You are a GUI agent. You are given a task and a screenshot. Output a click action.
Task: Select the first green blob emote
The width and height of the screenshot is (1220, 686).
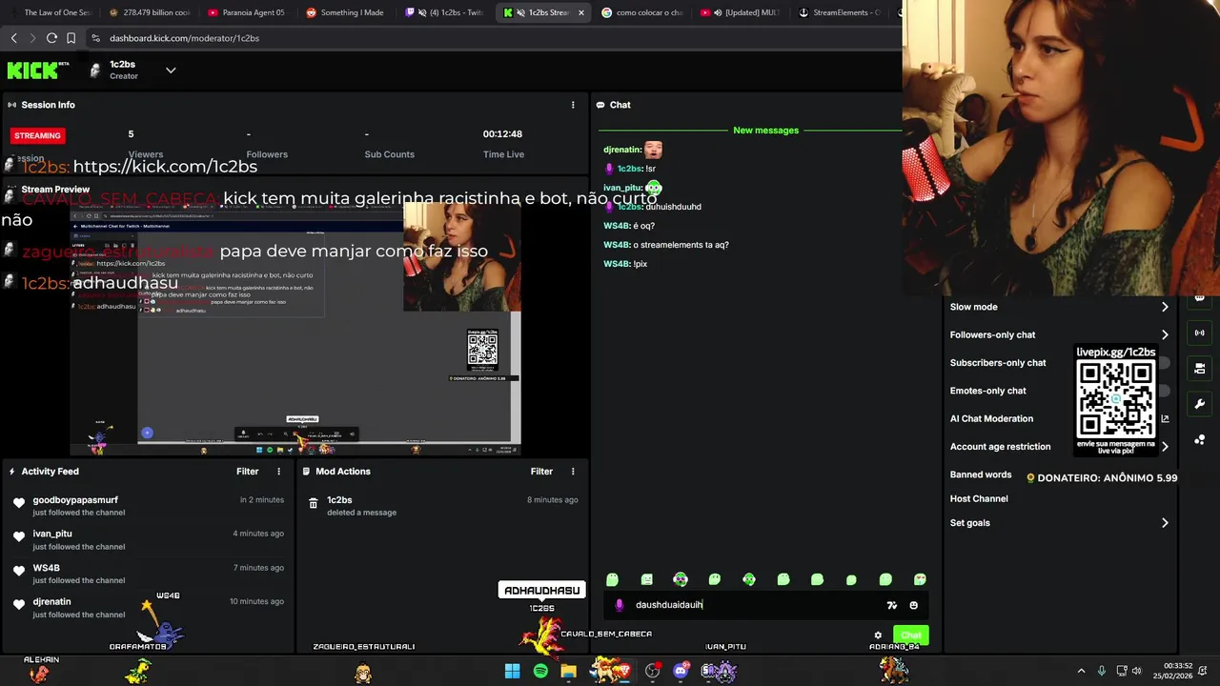tap(612, 579)
